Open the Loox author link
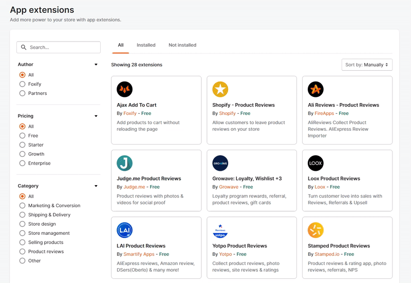The height and width of the screenshot is (283, 411). [320, 187]
